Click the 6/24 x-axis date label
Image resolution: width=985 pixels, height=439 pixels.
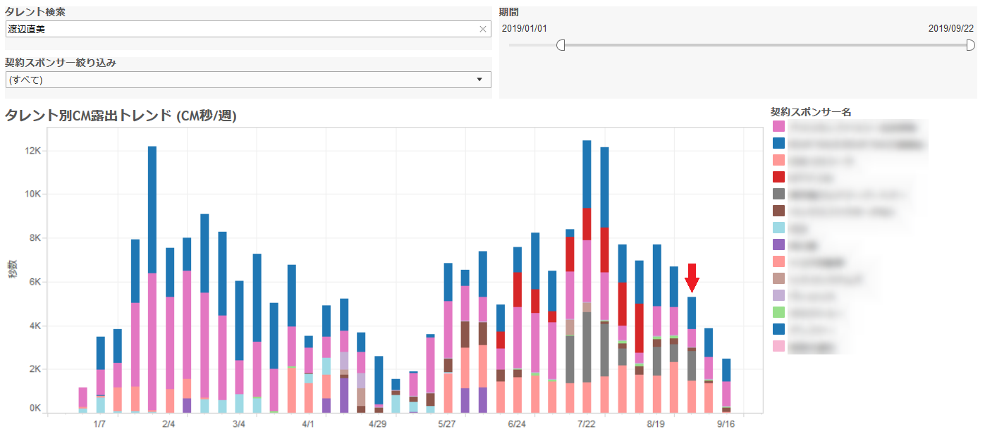point(517,424)
